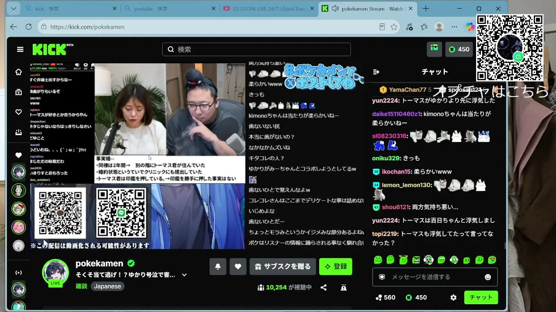Insert the angry face emote

416,260
